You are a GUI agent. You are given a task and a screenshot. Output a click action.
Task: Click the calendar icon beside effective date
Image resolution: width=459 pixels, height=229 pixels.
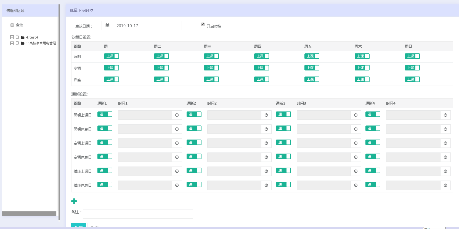107,26
